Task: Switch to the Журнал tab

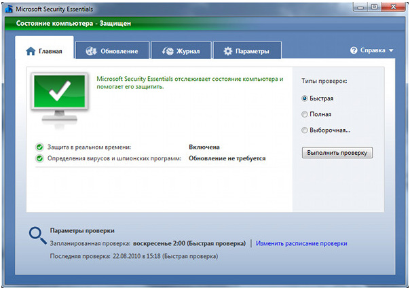Action: [x=181, y=50]
